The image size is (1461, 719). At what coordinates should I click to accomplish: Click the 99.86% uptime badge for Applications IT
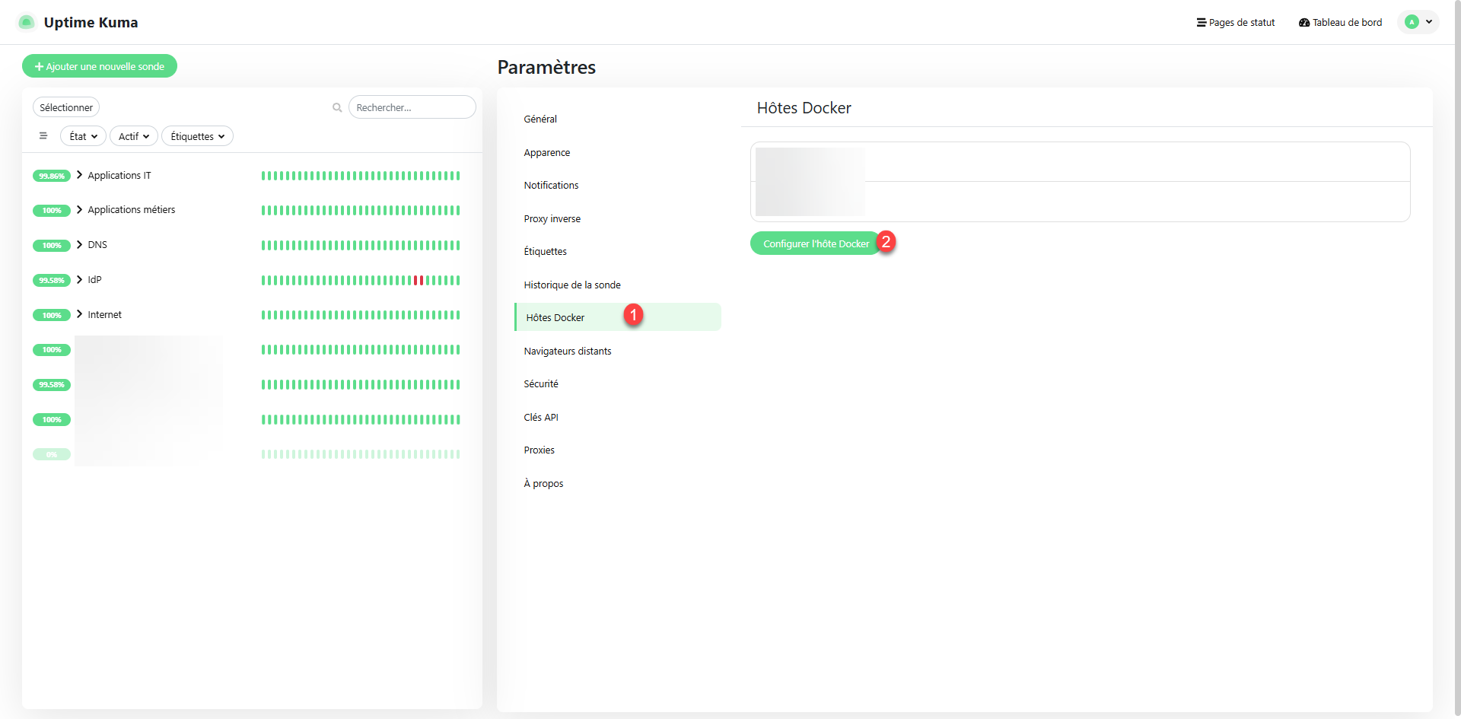point(52,176)
